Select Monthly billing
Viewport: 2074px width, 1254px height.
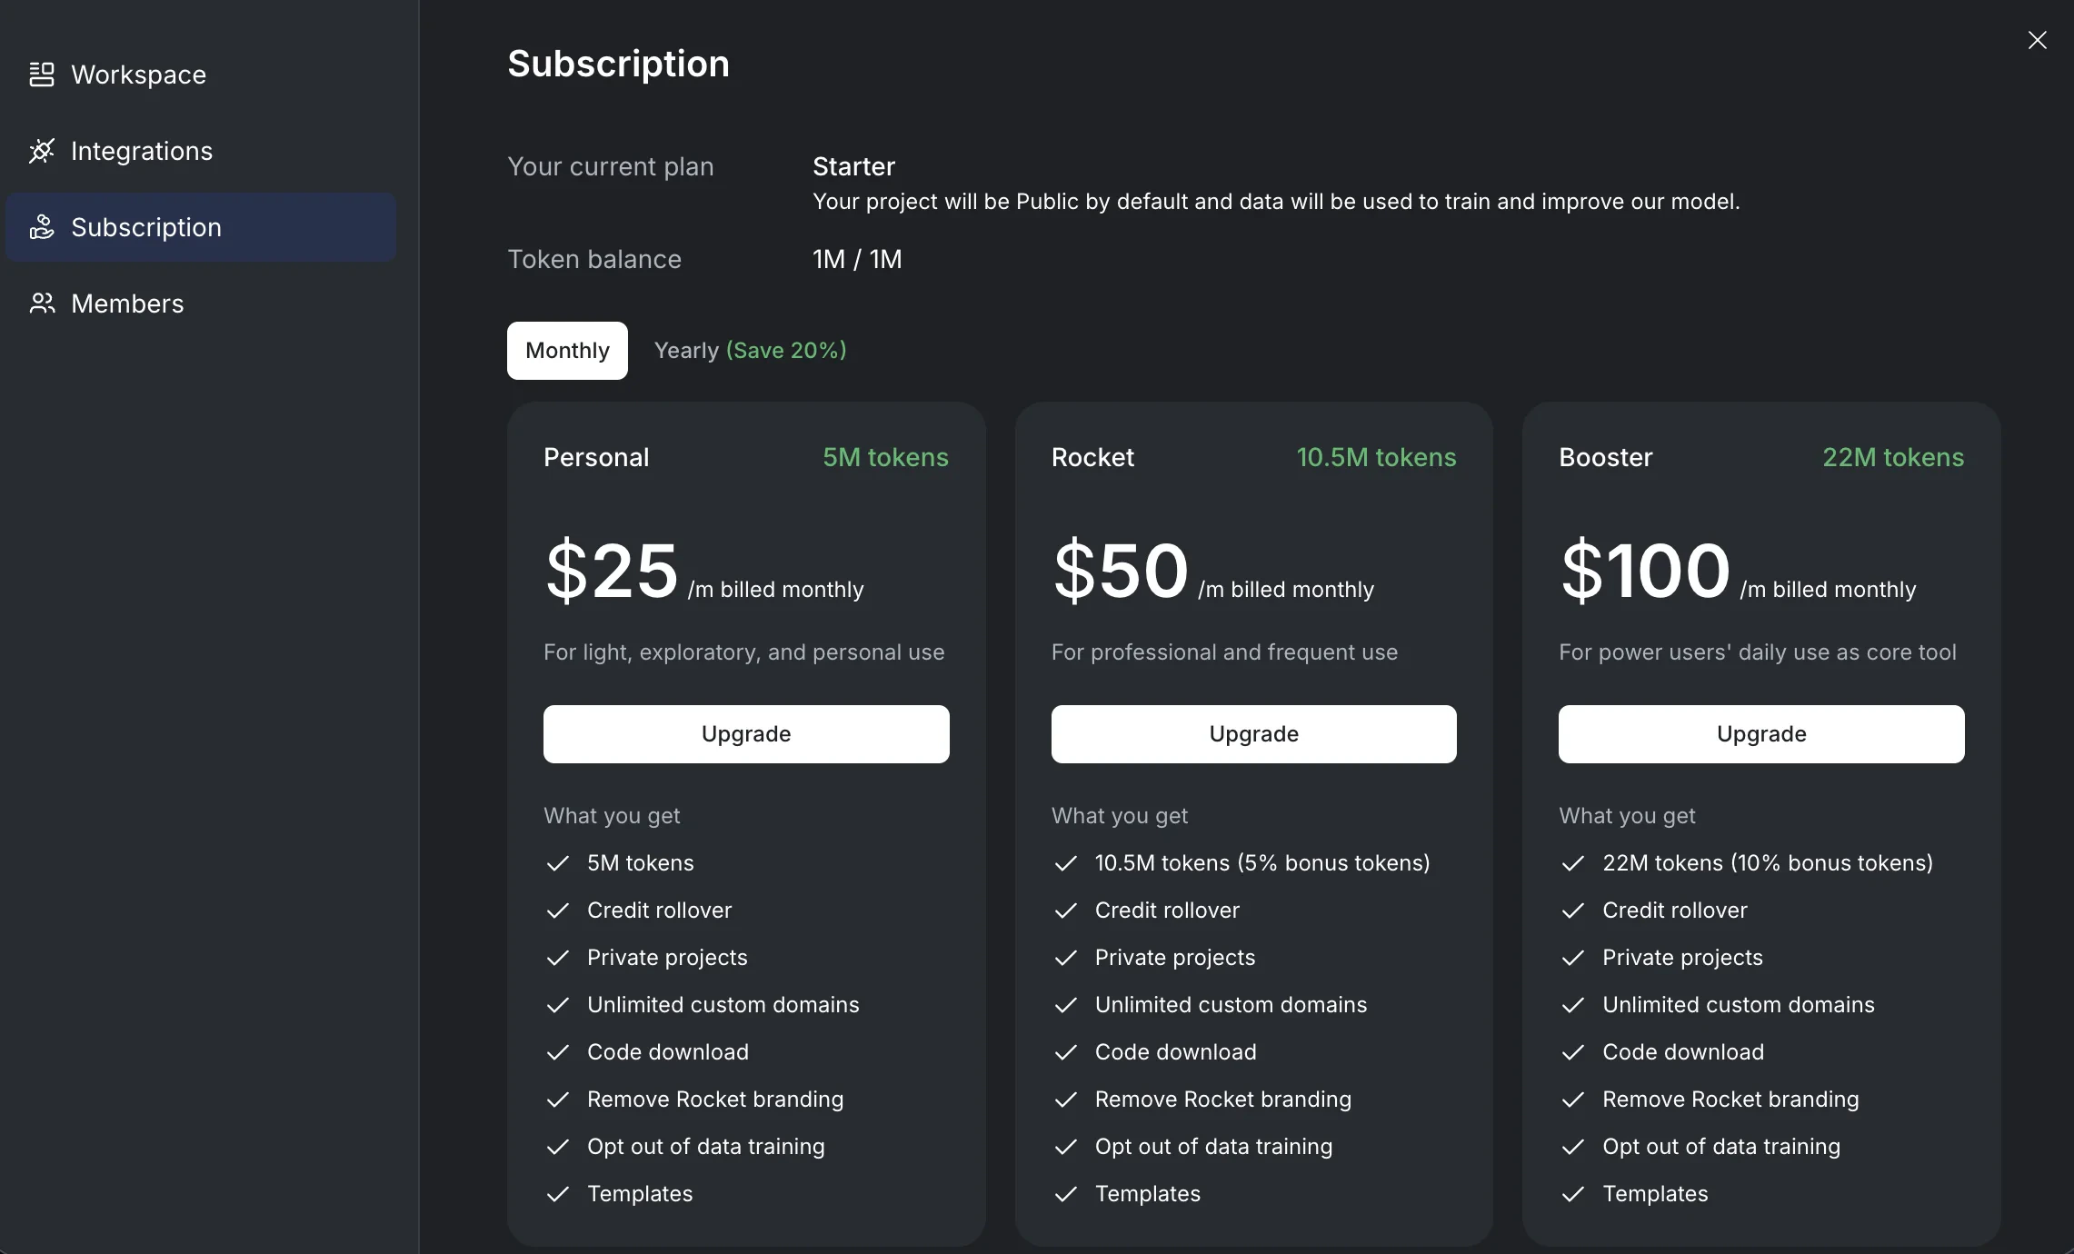[567, 351]
